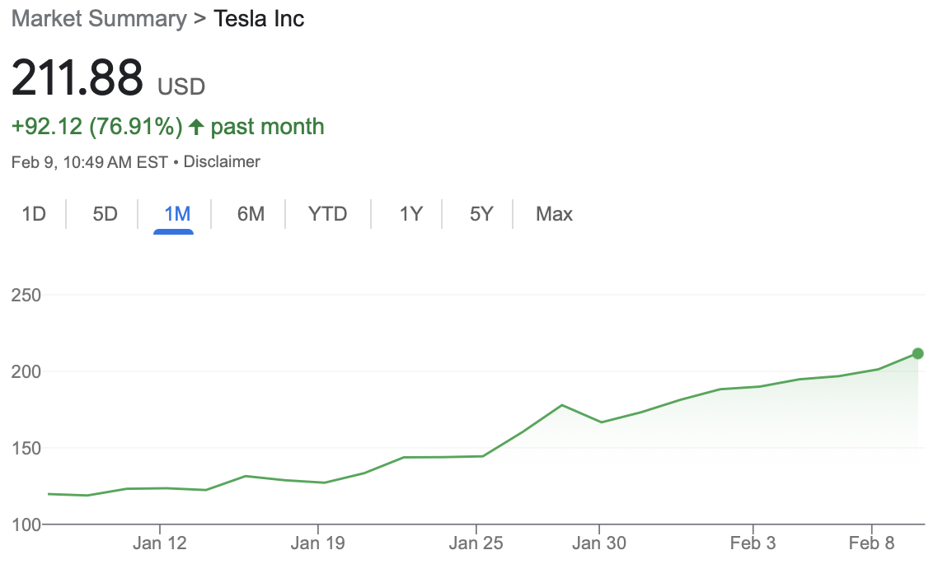Click the Tesla Inc title
The height and width of the screenshot is (578, 938).
259,19
